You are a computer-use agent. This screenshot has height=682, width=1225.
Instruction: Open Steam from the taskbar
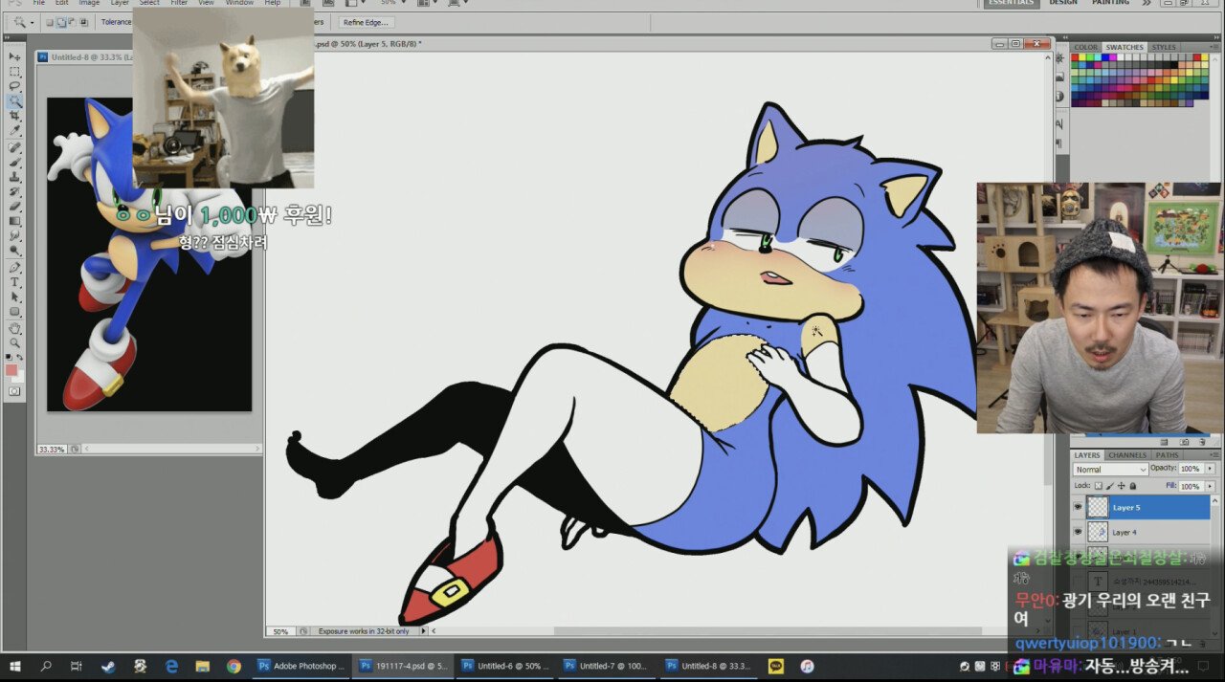pyautogui.click(x=108, y=666)
